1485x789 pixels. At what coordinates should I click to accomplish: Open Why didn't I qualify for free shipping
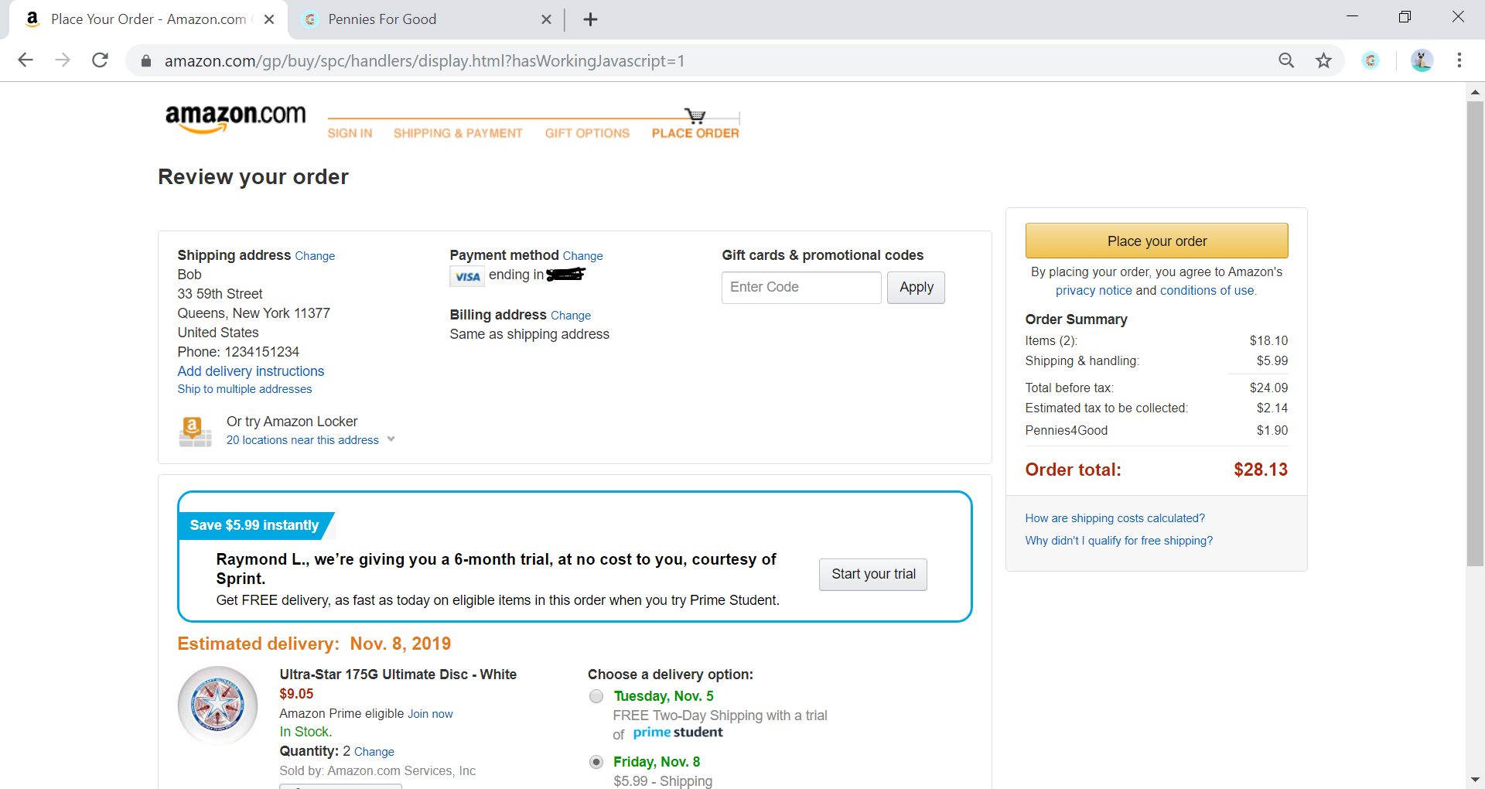1118,541
